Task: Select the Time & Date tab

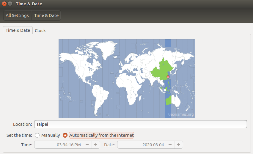Action: click(18, 30)
